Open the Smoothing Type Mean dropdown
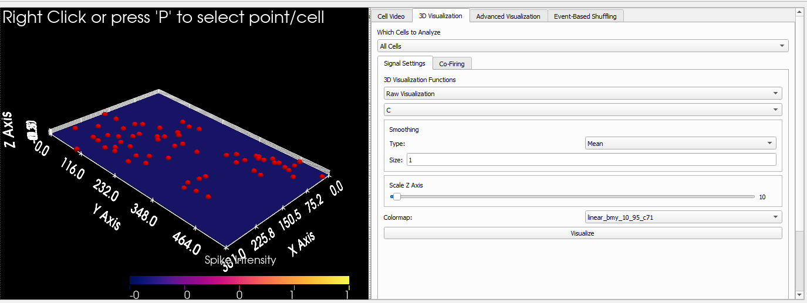This screenshot has width=807, height=303. pyautogui.click(x=681, y=143)
